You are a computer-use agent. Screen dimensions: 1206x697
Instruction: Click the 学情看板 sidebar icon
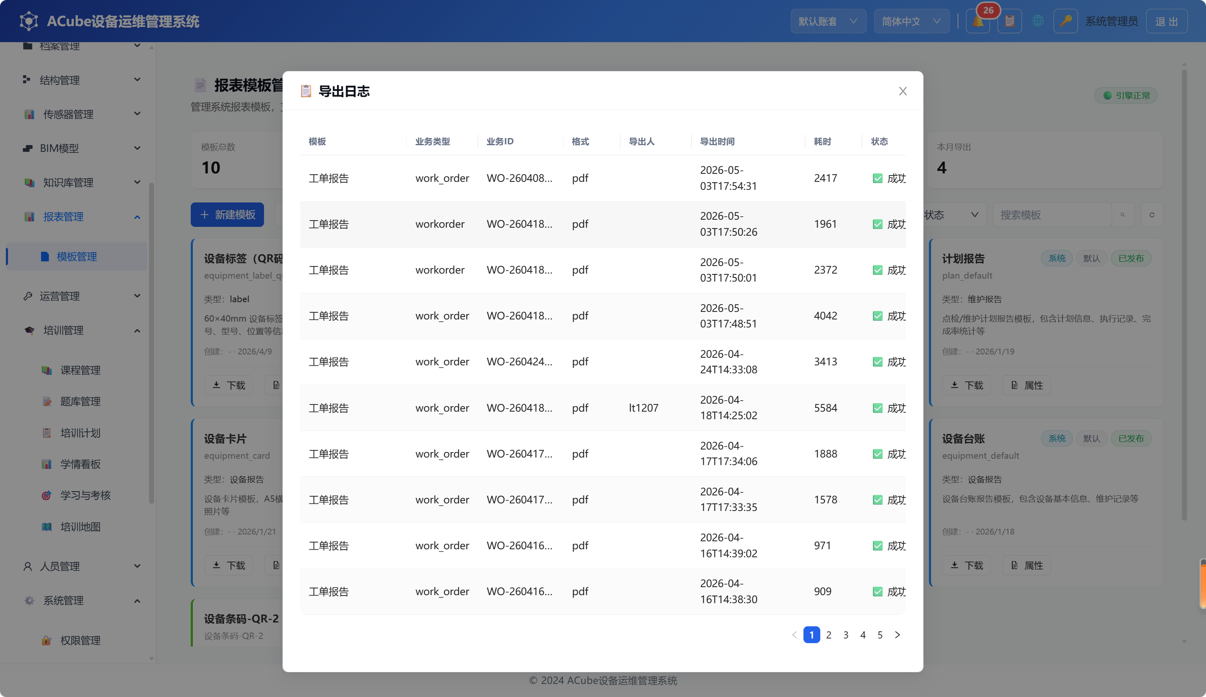pyautogui.click(x=46, y=464)
